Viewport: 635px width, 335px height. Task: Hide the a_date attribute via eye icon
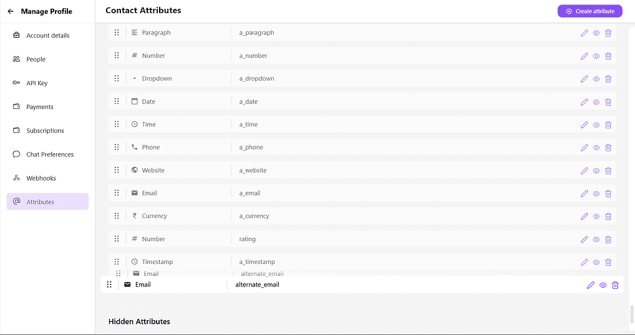click(596, 102)
